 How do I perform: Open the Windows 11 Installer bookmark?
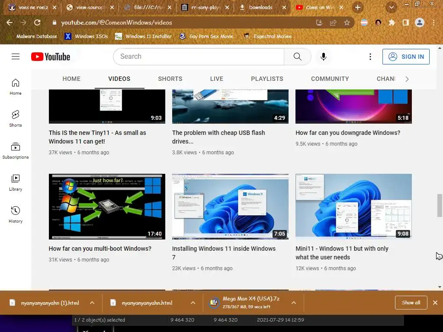coord(143,36)
